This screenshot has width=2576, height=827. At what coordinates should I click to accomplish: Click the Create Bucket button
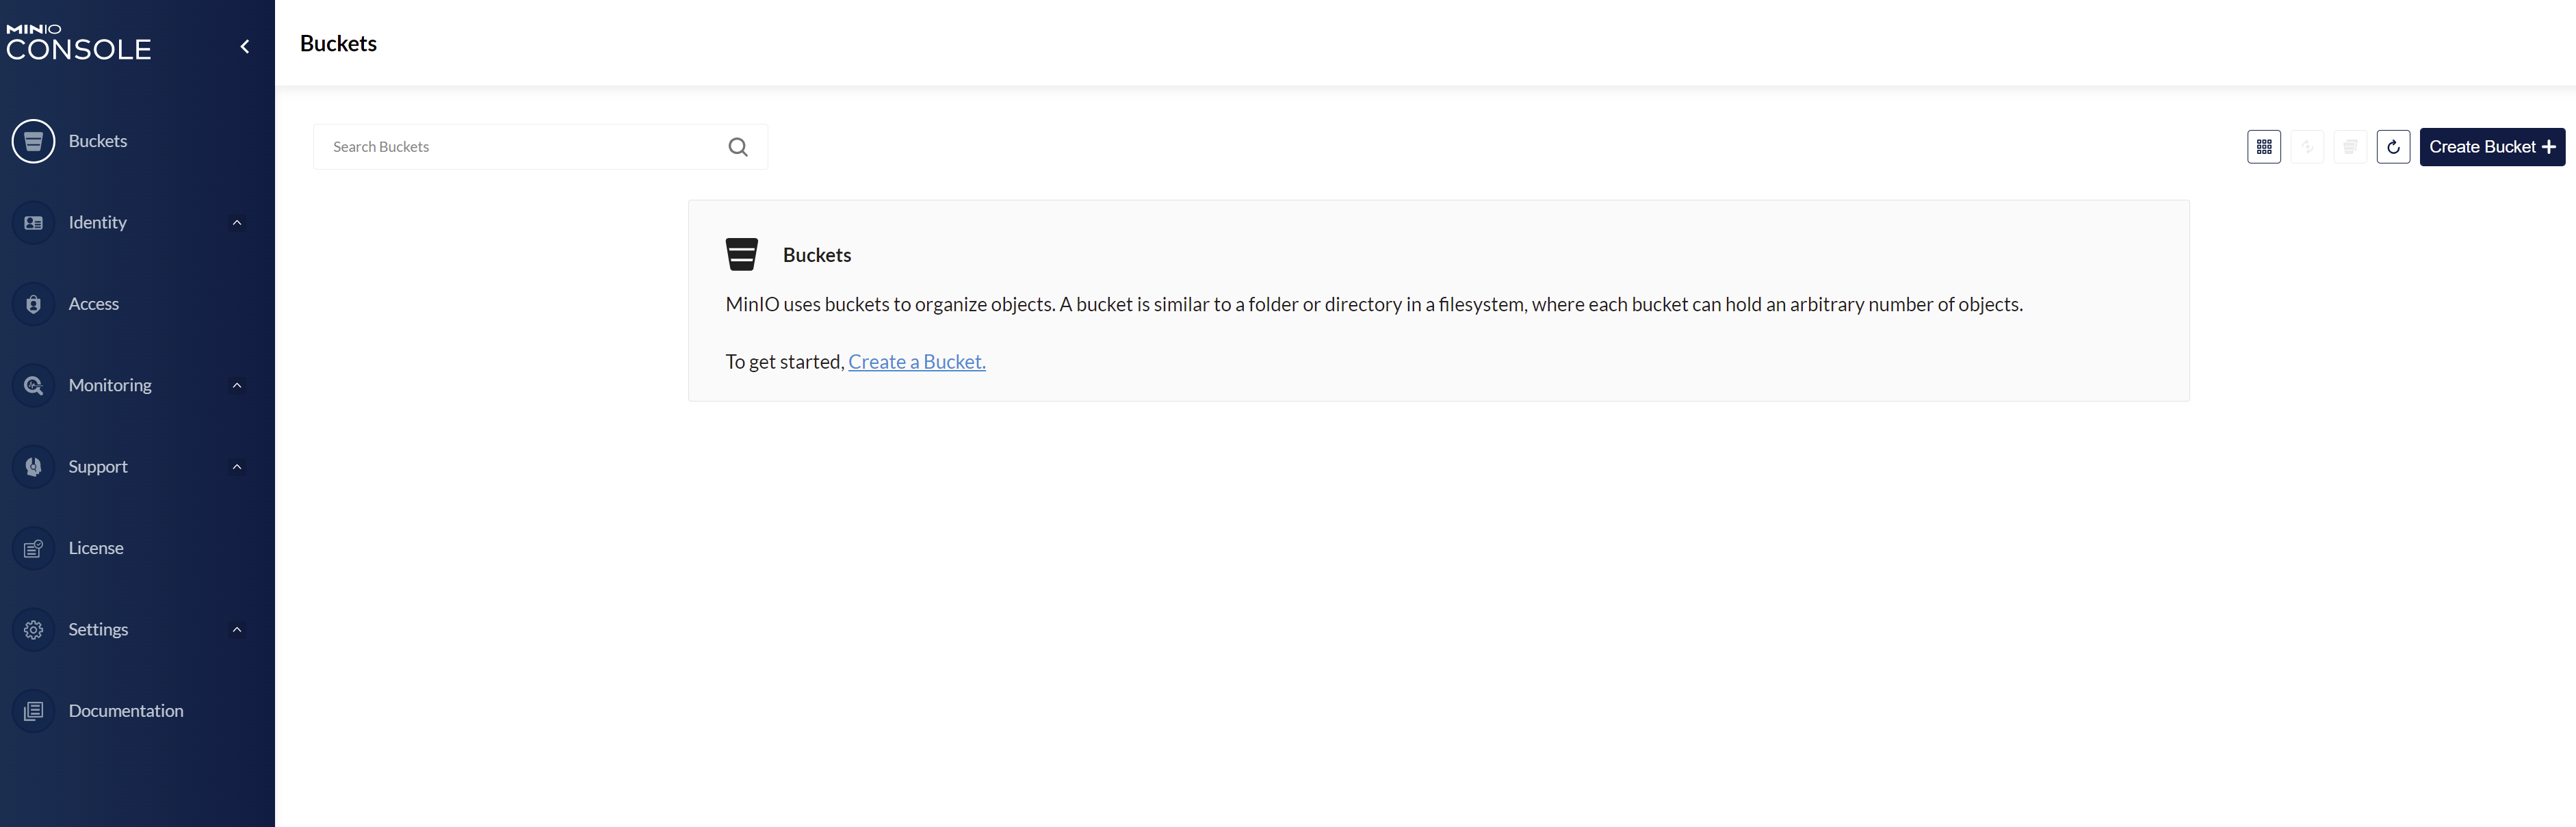pos(2492,147)
